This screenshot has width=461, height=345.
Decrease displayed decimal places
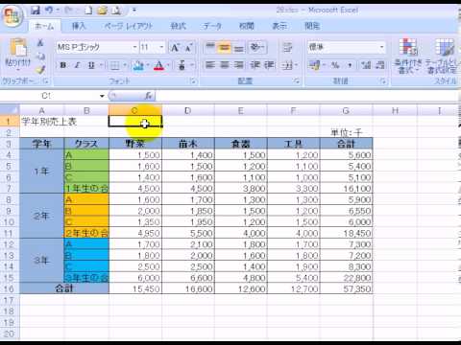(x=380, y=65)
